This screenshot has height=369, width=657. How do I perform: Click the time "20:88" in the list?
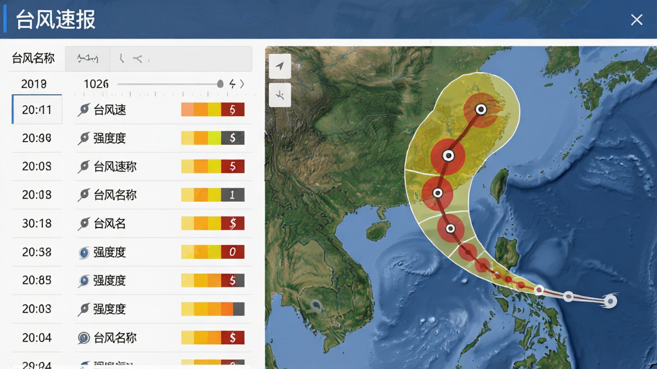tap(37, 138)
